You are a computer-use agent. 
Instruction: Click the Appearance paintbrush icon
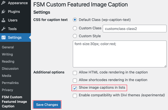tap(3, 3)
